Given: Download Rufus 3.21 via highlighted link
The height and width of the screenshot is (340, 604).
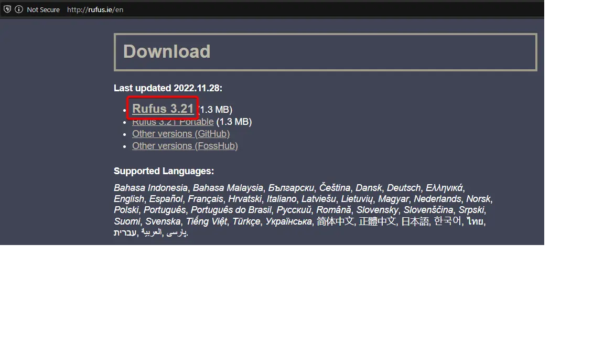Looking at the screenshot, I should [163, 109].
